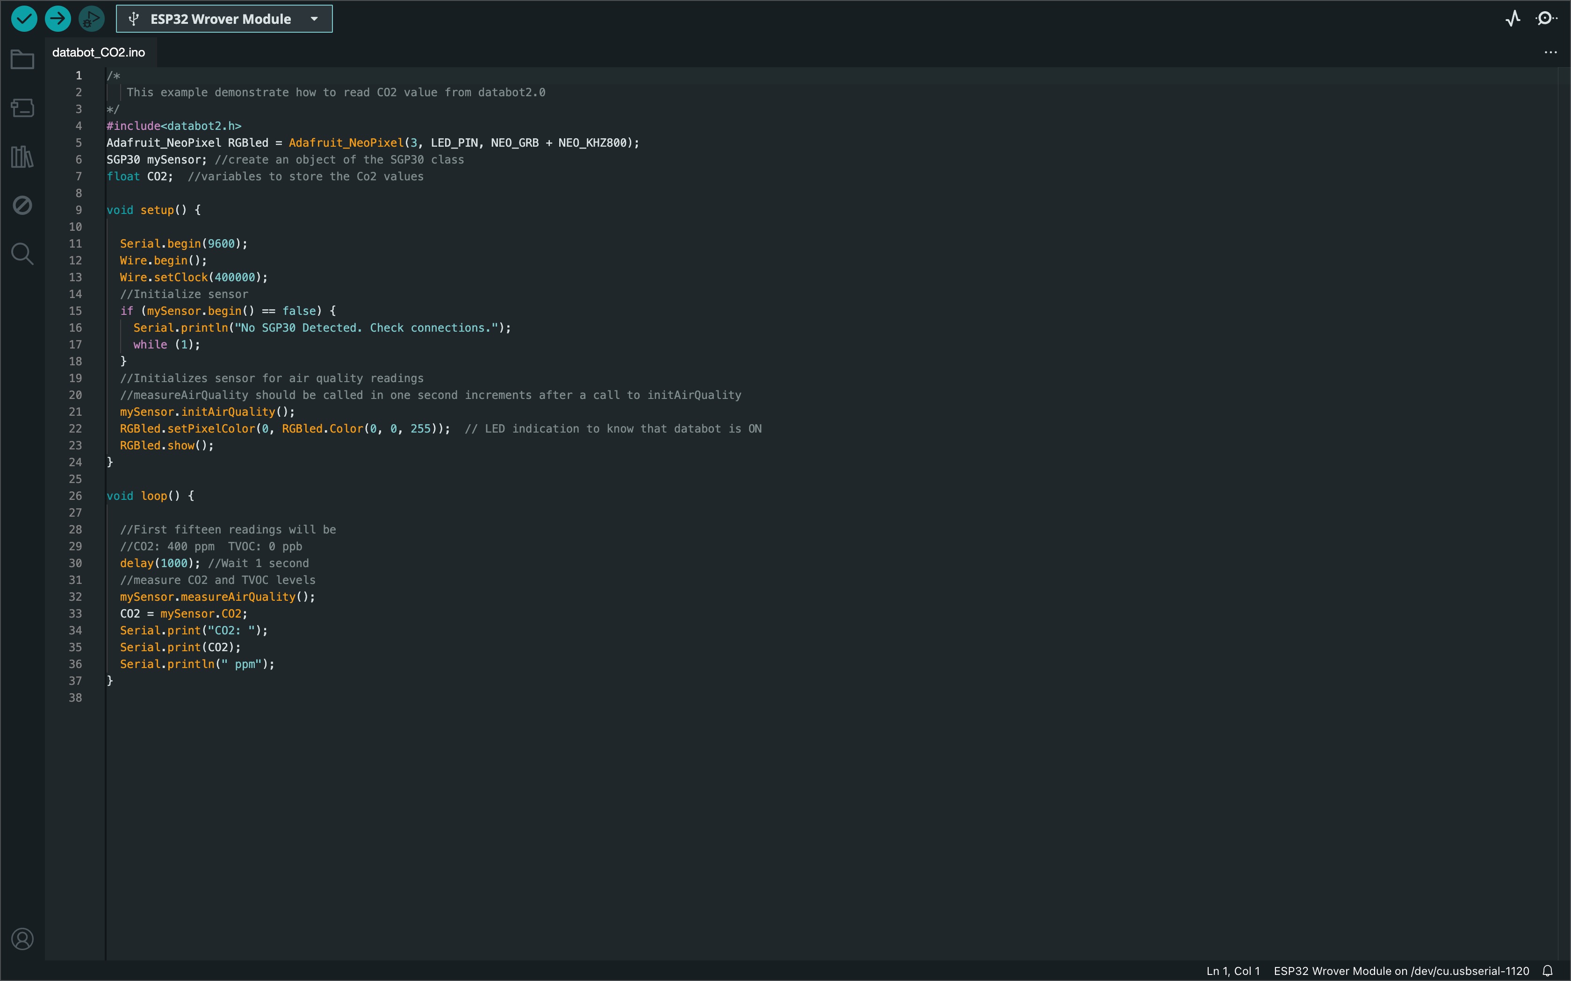Viewport: 1571px width, 981px height.
Task: Click the RGBled.setPixelColor line
Action: [285, 429]
